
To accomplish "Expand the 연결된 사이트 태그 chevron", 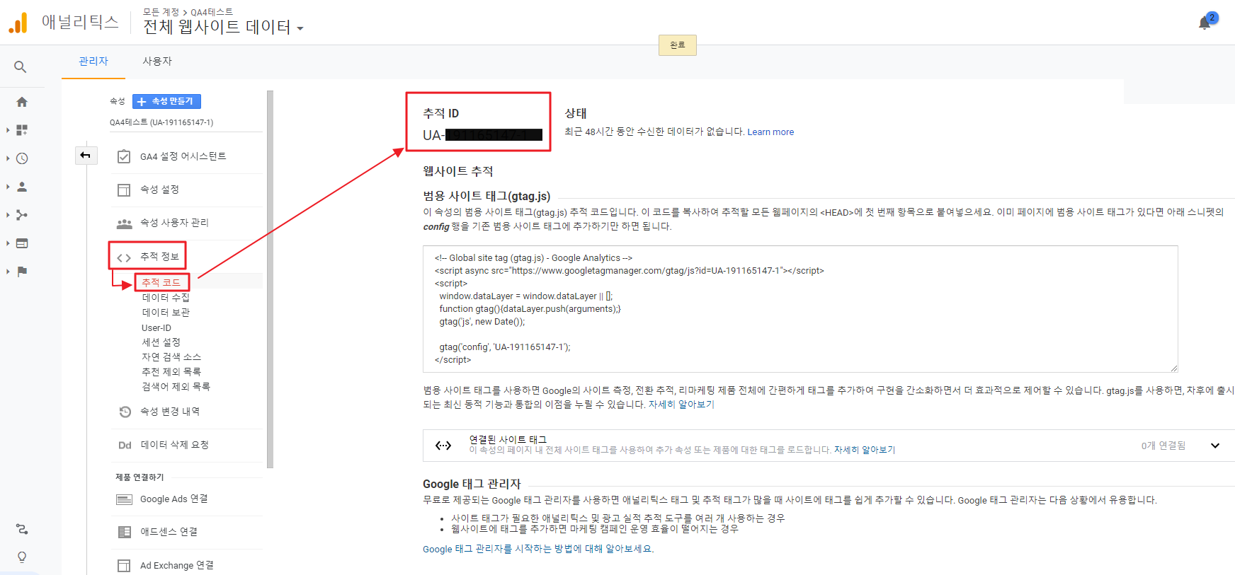I will pyautogui.click(x=1215, y=446).
